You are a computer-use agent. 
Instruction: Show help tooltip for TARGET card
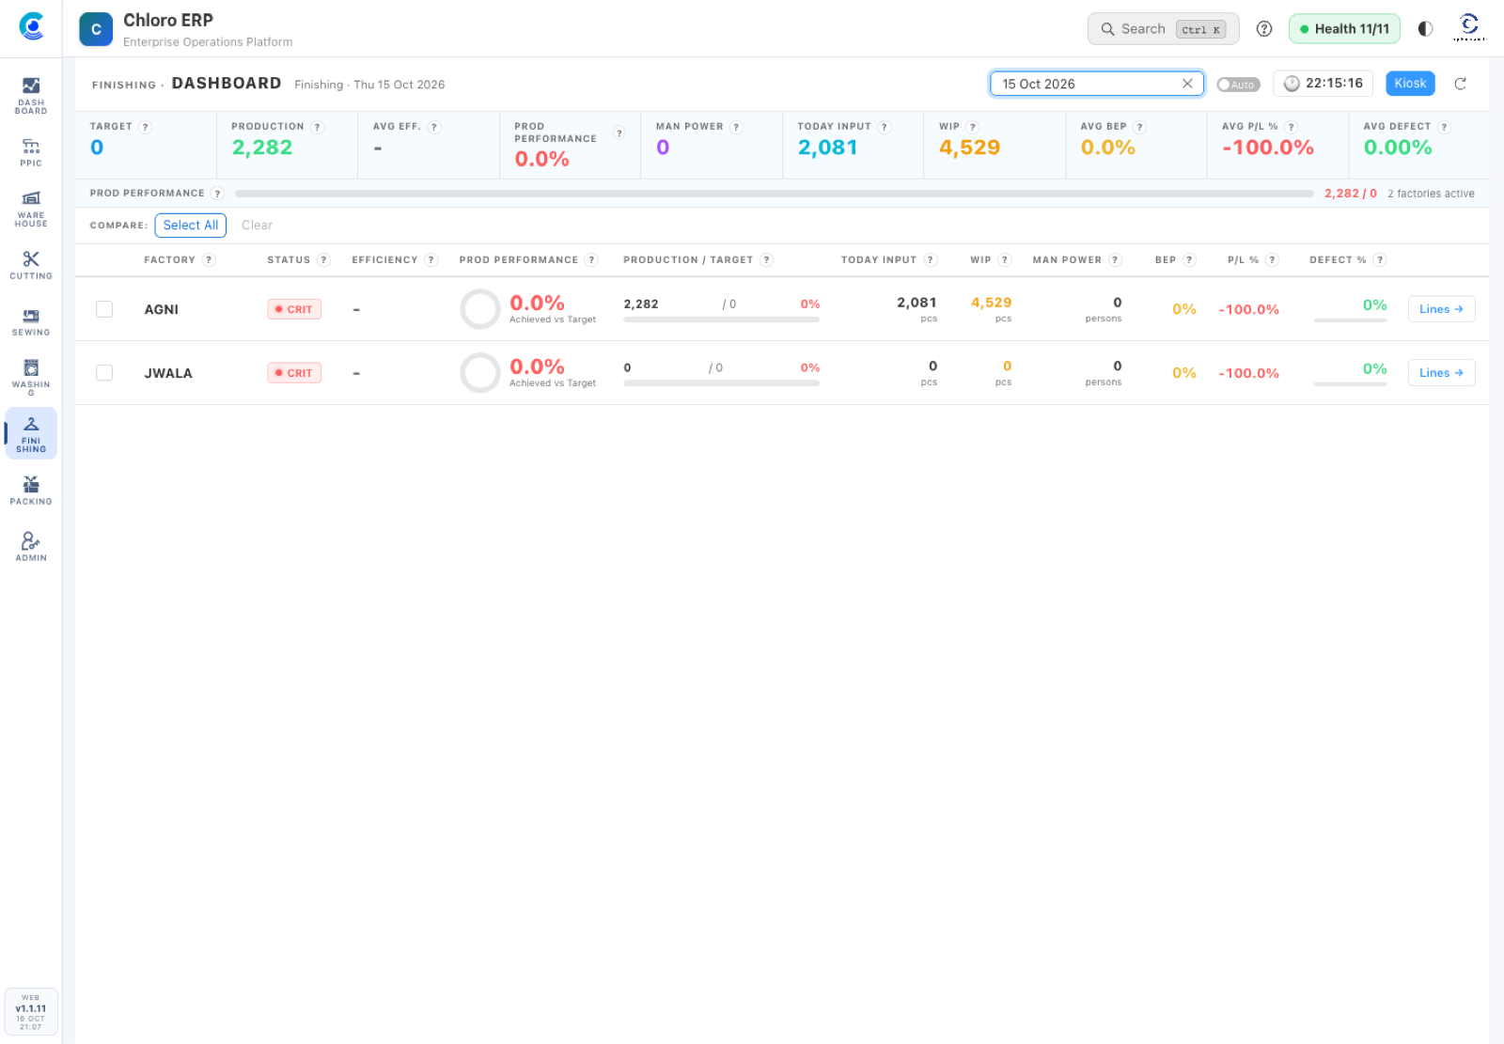[x=146, y=127]
